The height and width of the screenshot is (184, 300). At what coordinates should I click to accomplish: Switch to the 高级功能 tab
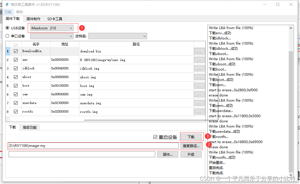(30, 127)
